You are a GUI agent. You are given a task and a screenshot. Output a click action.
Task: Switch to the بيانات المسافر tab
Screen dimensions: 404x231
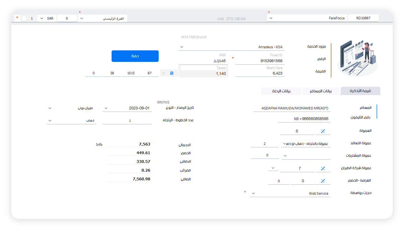coord(320,91)
